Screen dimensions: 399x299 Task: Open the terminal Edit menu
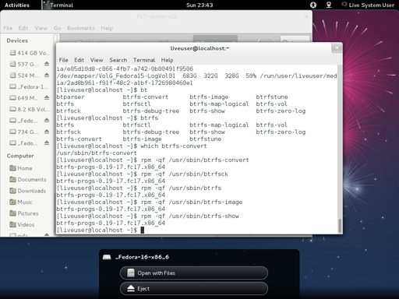pyautogui.click(x=79, y=60)
